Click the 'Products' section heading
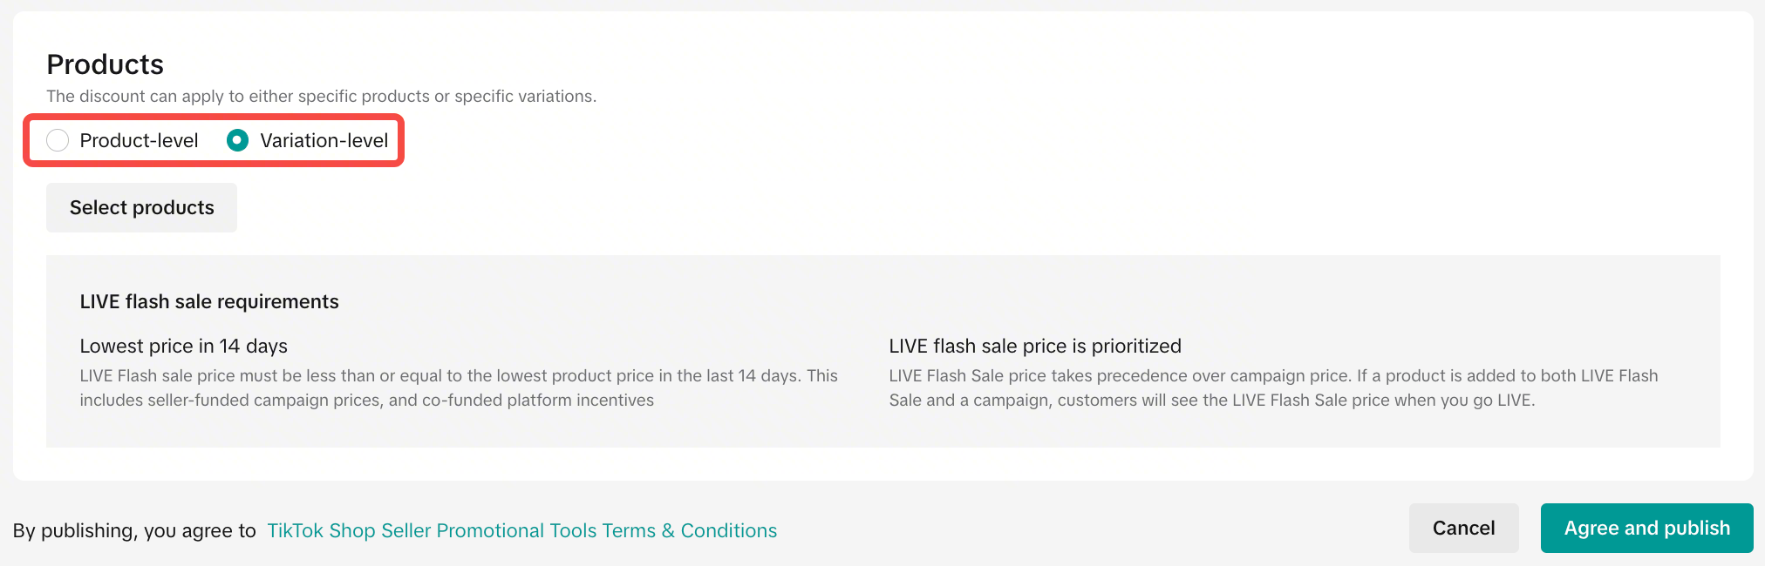This screenshot has height=566, width=1765. (x=105, y=64)
